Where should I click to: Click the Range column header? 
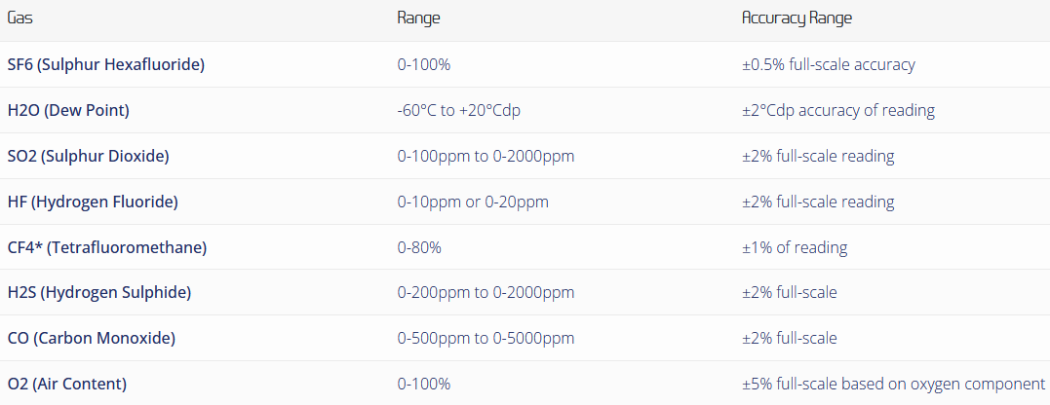pyautogui.click(x=417, y=18)
